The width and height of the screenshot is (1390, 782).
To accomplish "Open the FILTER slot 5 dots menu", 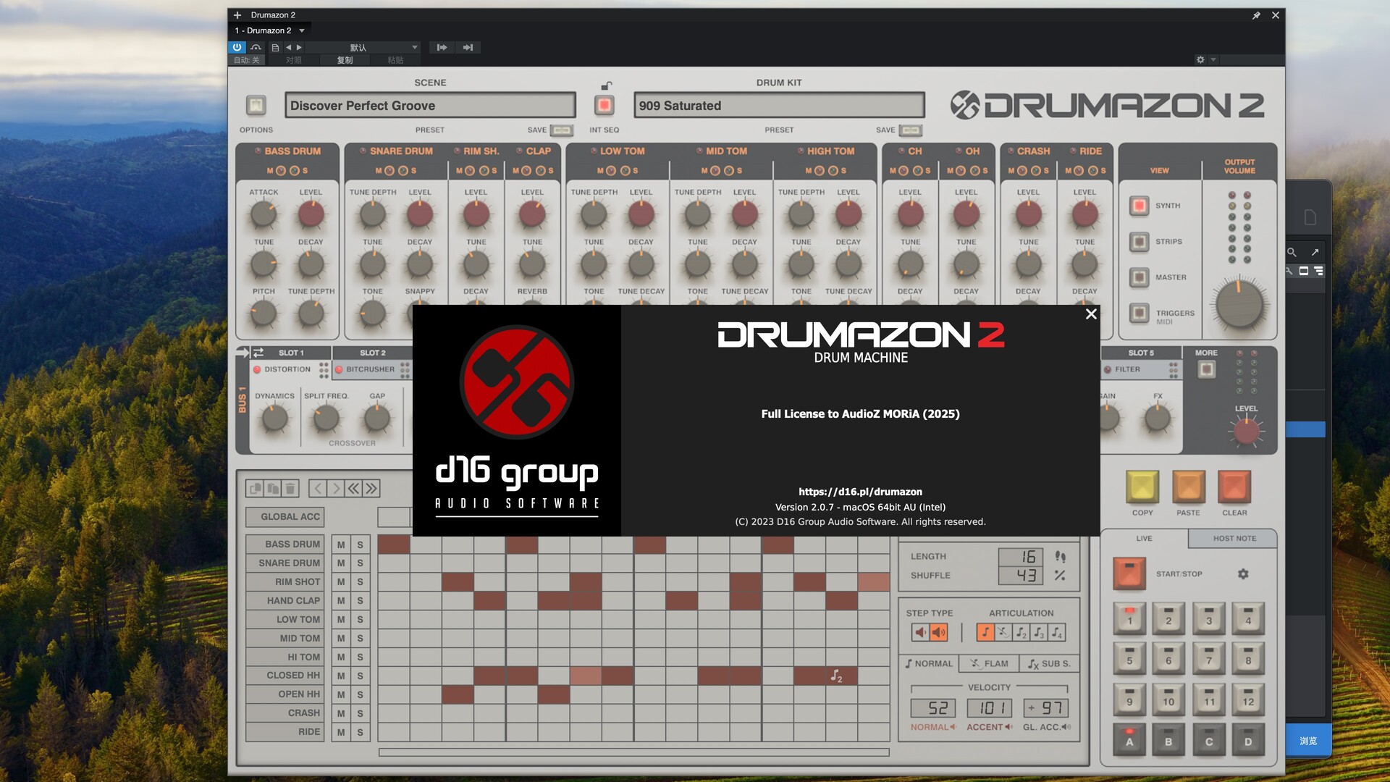I will coord(1173,370).
